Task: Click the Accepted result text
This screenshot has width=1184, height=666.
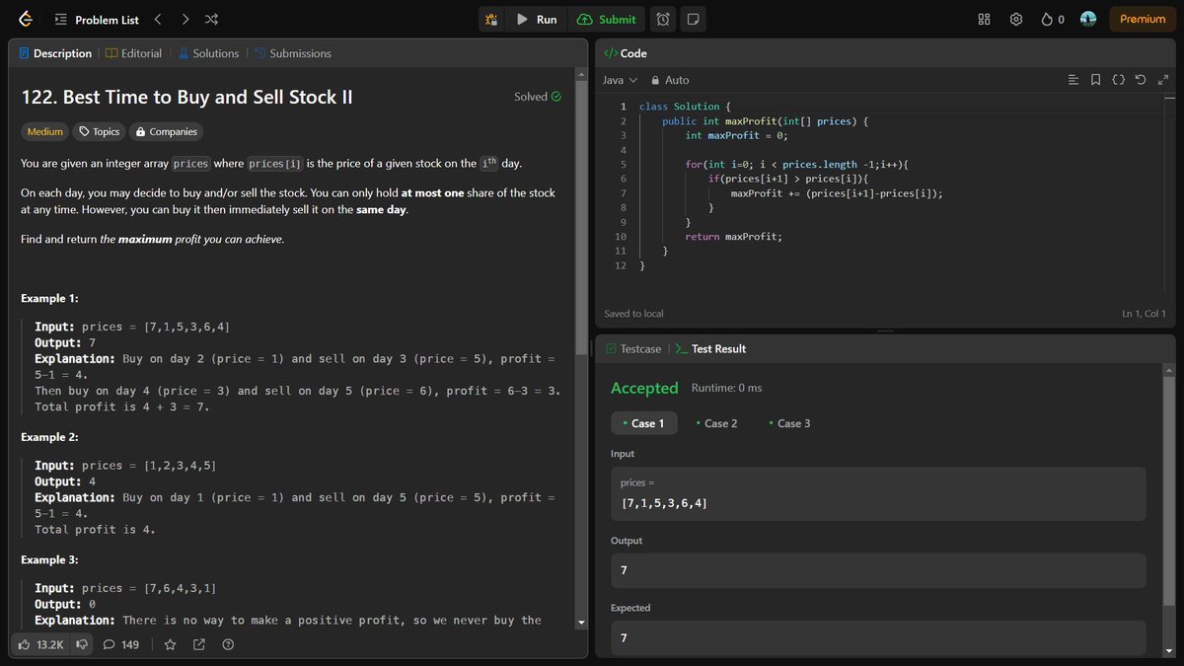Action: click(x=644, y=388)
